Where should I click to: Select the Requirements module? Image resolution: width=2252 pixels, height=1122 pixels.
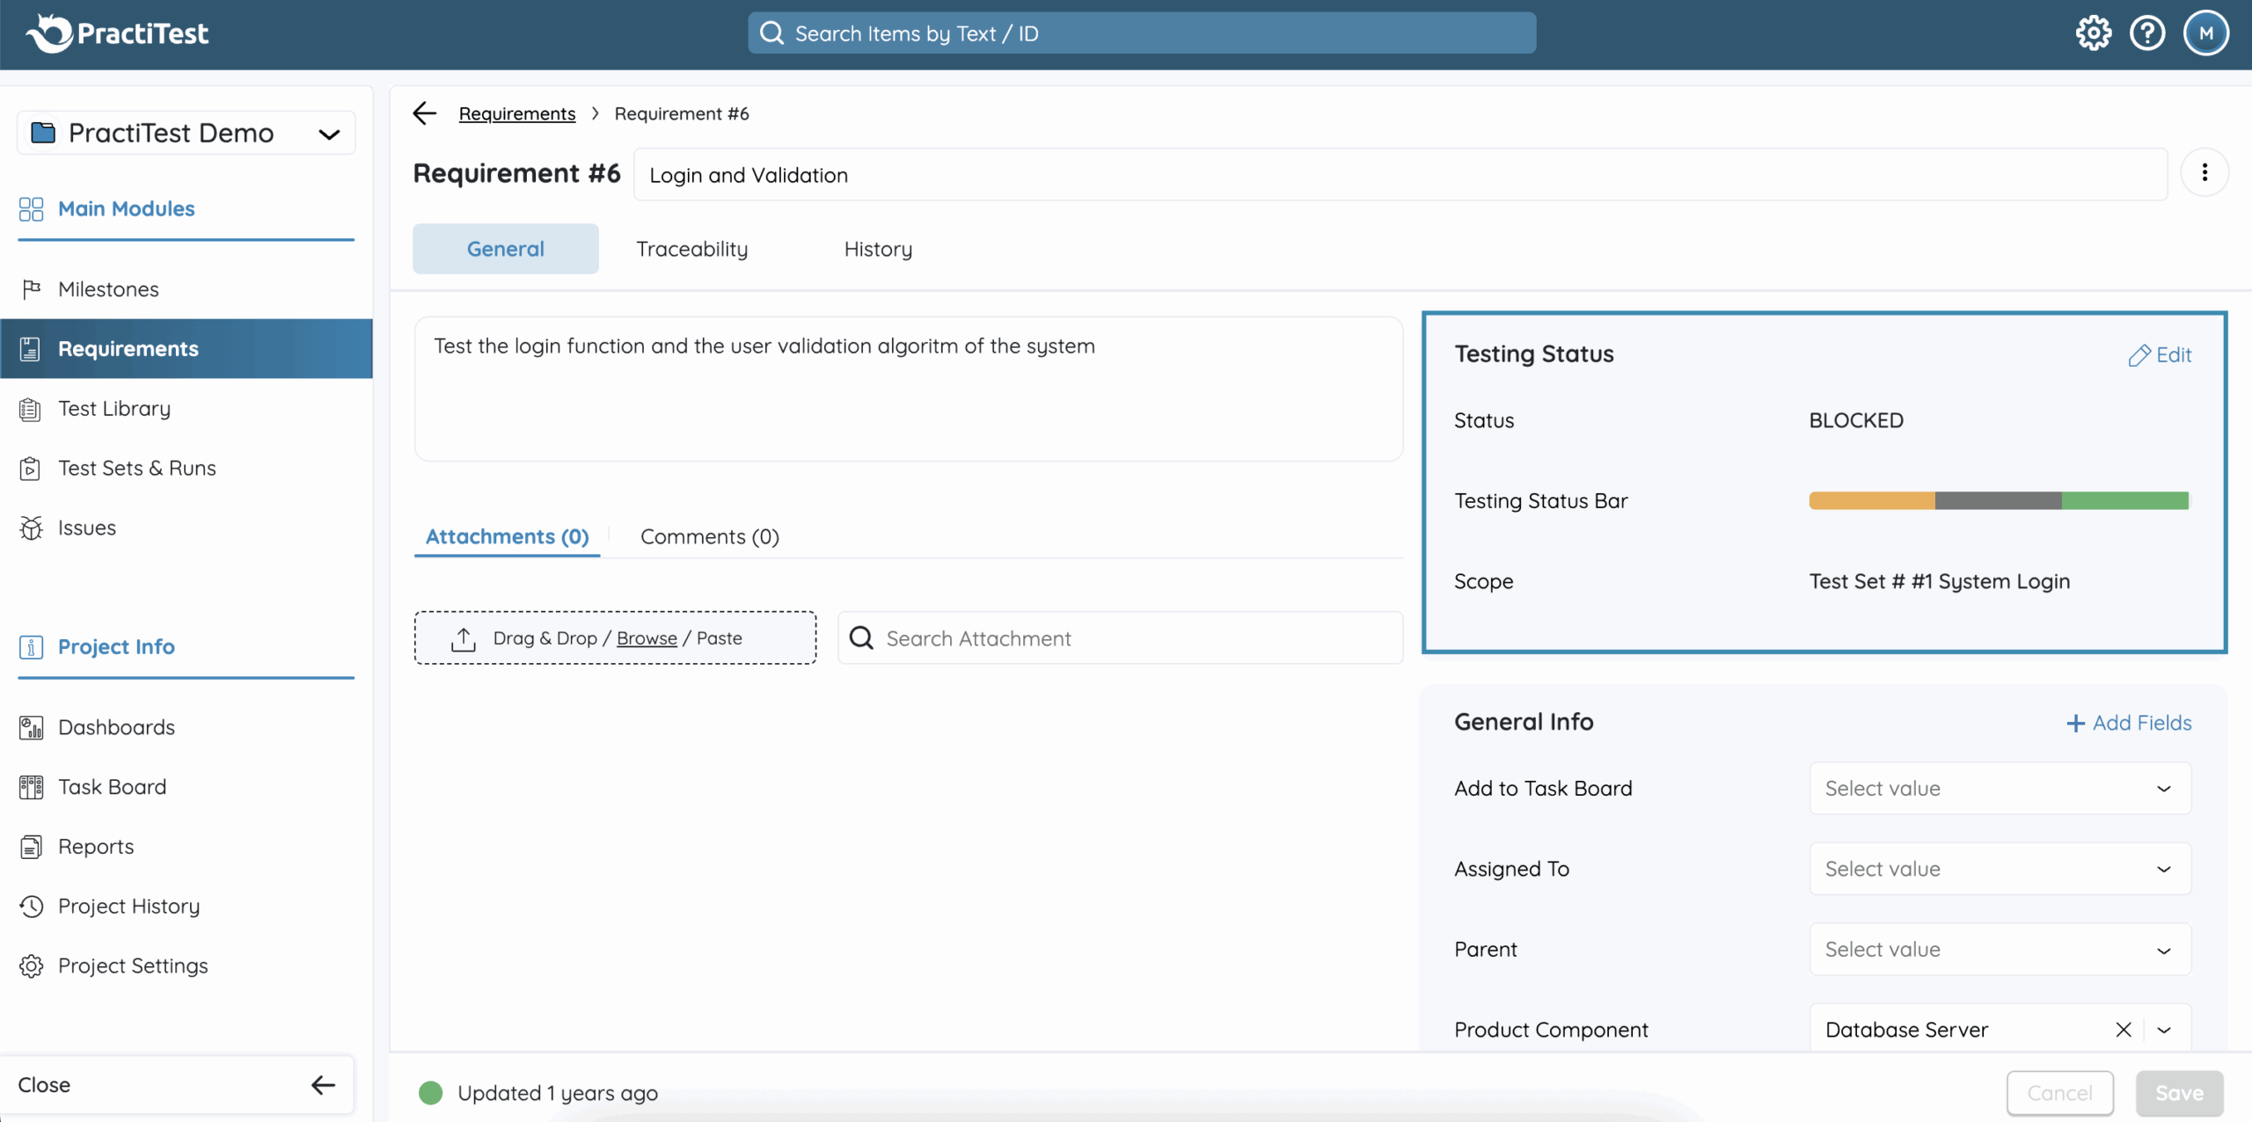[x=128, y=348]
